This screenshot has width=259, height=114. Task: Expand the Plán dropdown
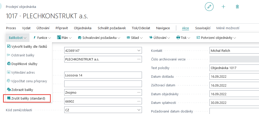pos(70,38)
